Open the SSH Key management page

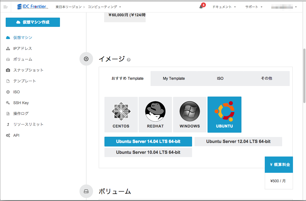click(x=21, y=103)
